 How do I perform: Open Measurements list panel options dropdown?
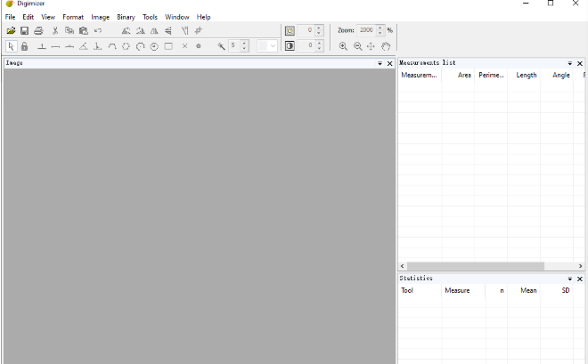tap(570, 63)
